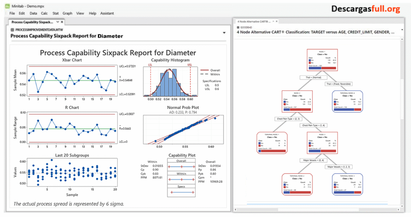Viewport: 411px width, 217px height.
Task: Open the Stat menu
Action: pyautogui.click(x=55, y=13)
